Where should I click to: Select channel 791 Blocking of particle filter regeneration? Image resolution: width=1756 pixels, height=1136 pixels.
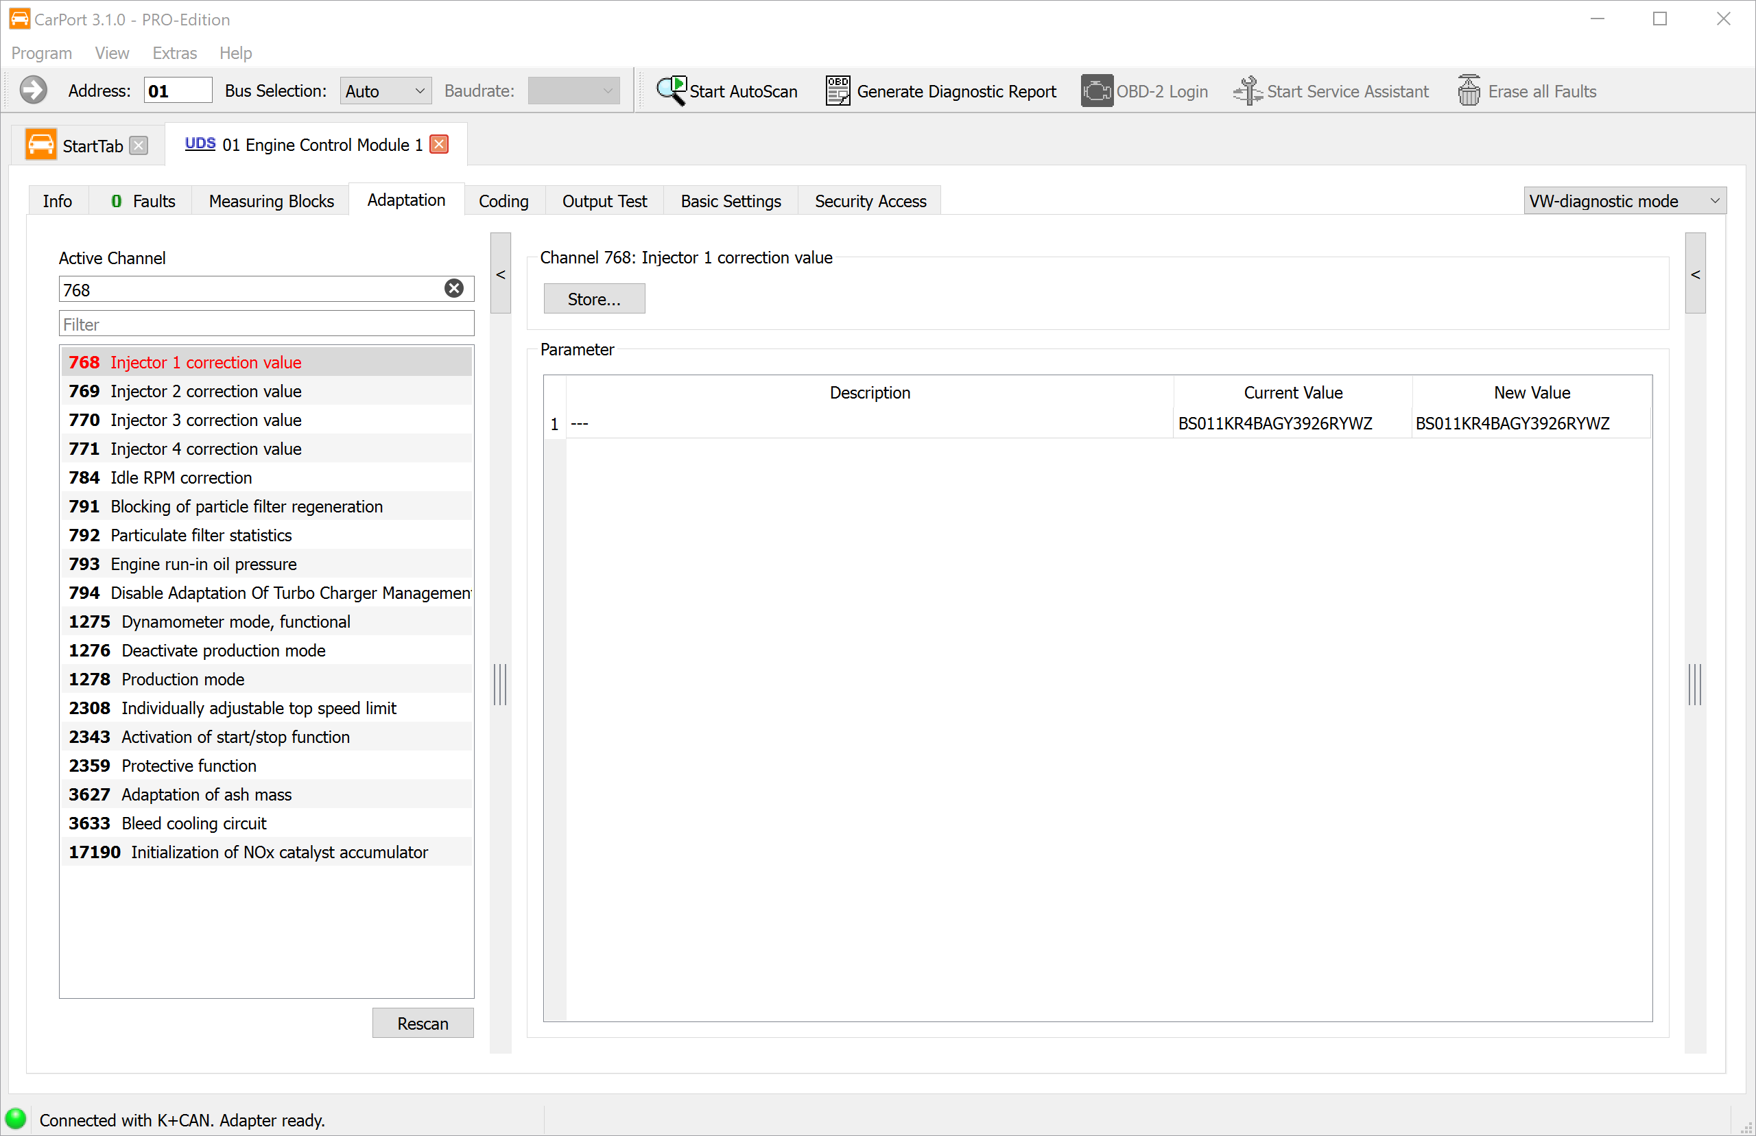point(266,506)
